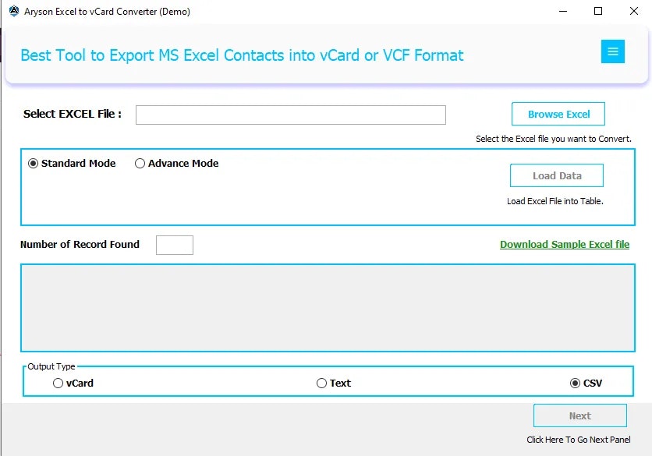
Task: Click the Browse Excel button
Action: [x=558, y=114]
